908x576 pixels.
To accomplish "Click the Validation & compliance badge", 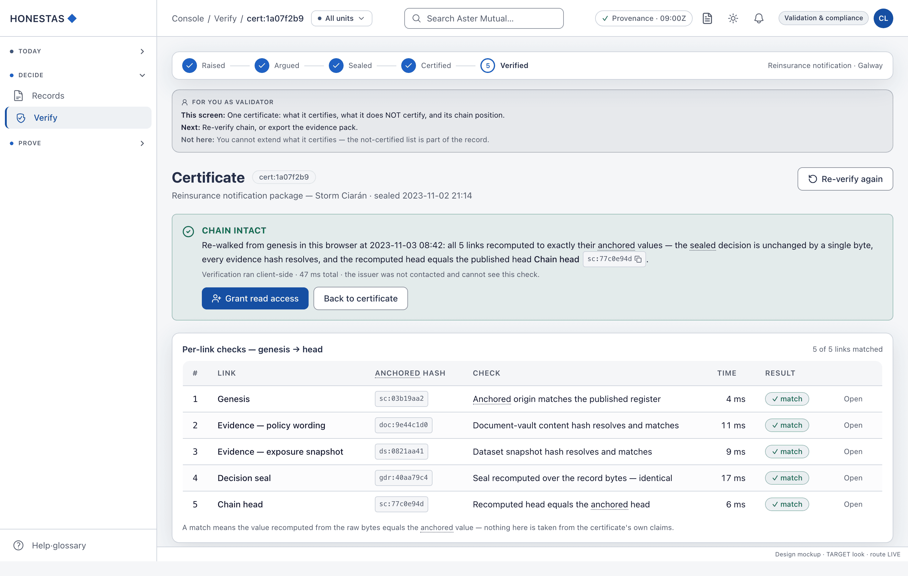I will (x=823, y=18).
